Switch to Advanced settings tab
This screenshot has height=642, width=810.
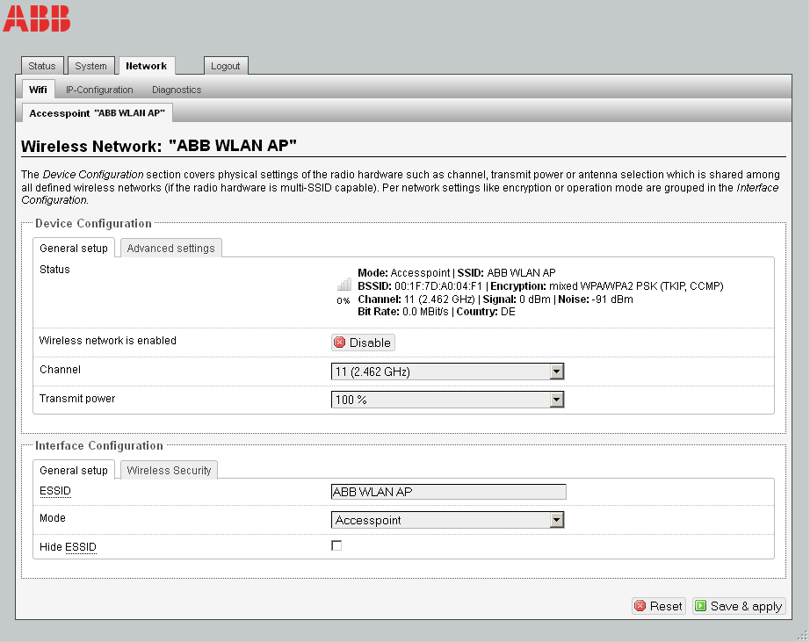171,249
